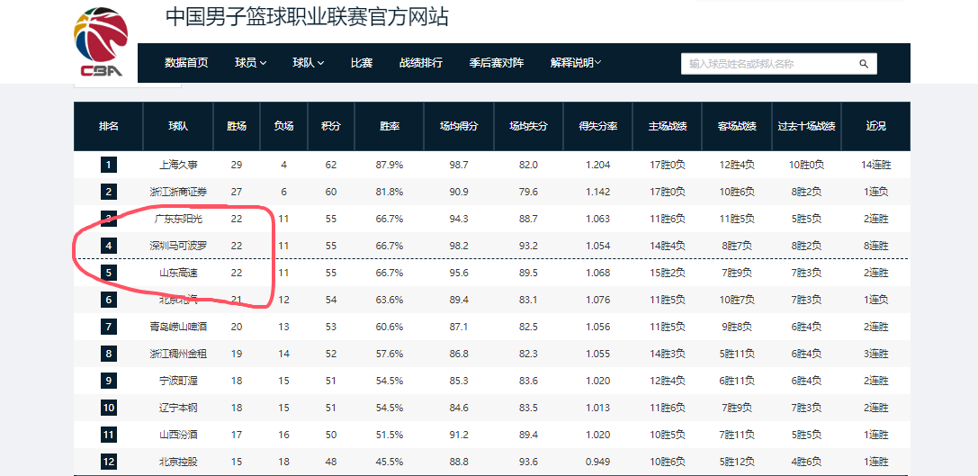Click the rank 7 badge

point(109,327)
